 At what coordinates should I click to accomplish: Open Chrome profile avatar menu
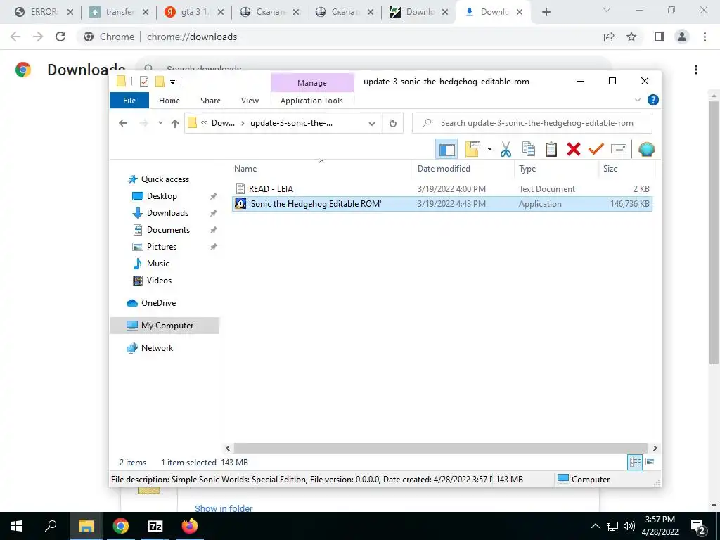(682, 37)
